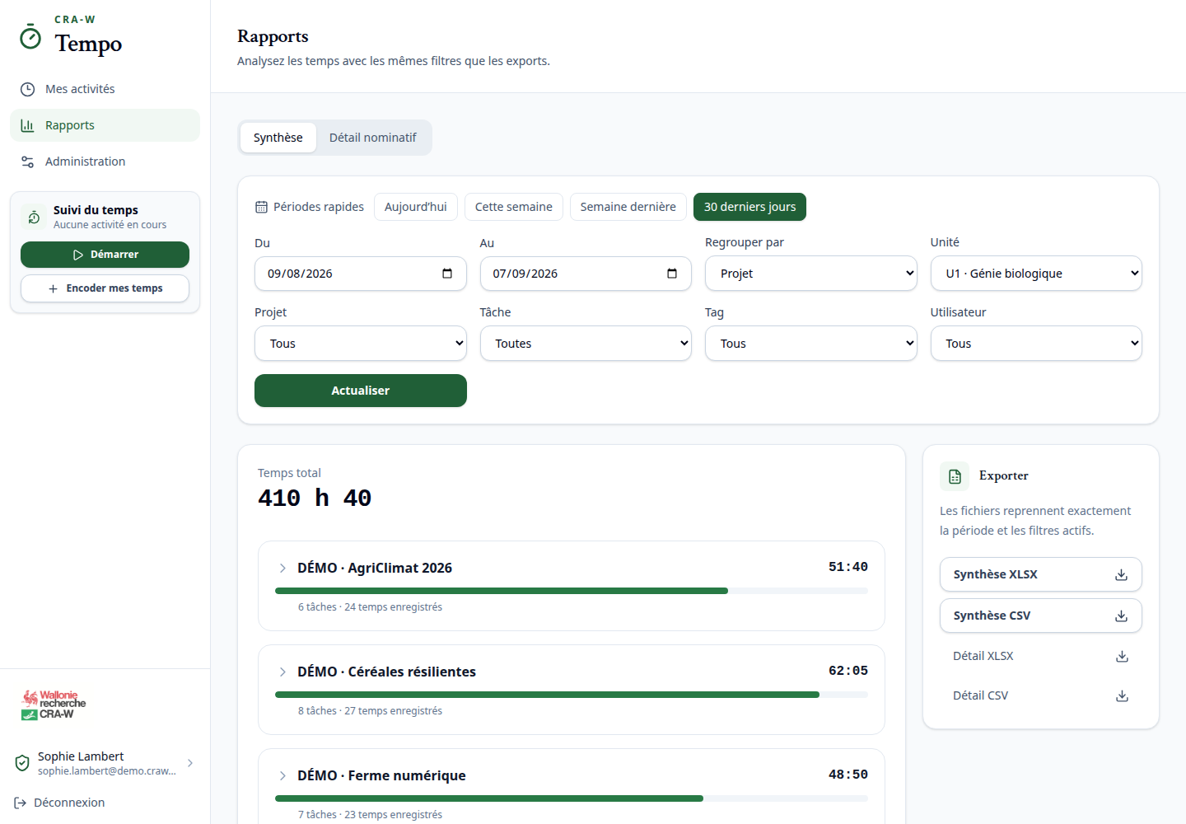This screenshot has width=1186, height=824.
Task: Click the Actualiser button
Action: [x=361, y=391]
